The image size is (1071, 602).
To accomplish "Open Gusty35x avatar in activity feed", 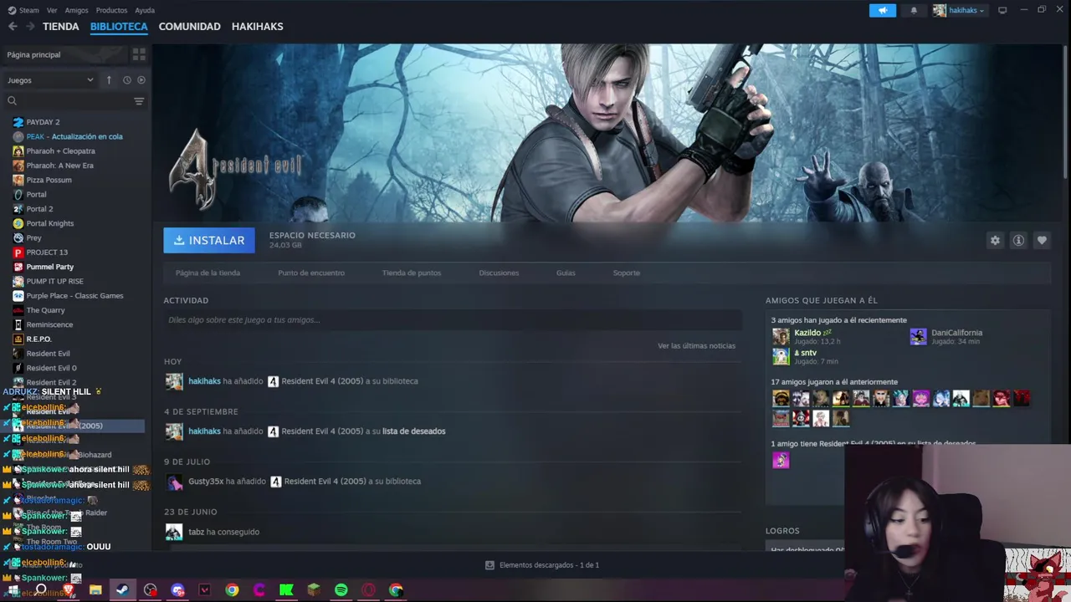I will 174,482.
